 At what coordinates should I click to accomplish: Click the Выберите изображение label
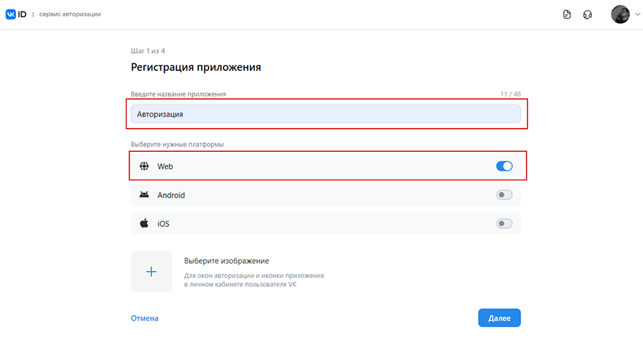point(226,261)
